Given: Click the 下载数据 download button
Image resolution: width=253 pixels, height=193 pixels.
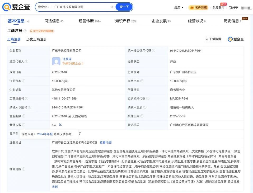Looking at the screenshot, I should tap(213, 39).
